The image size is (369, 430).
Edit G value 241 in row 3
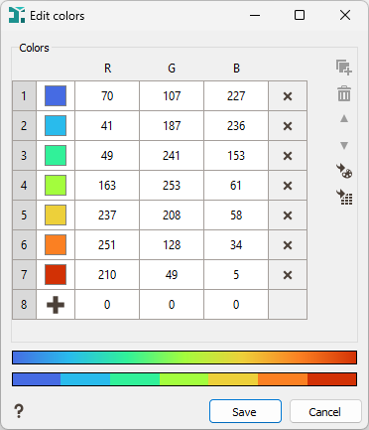(172, 156)
